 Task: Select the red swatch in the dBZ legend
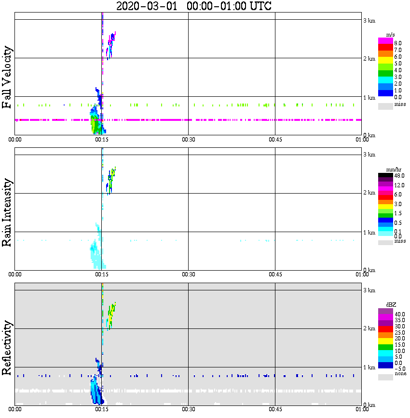(x=385, y=329)
